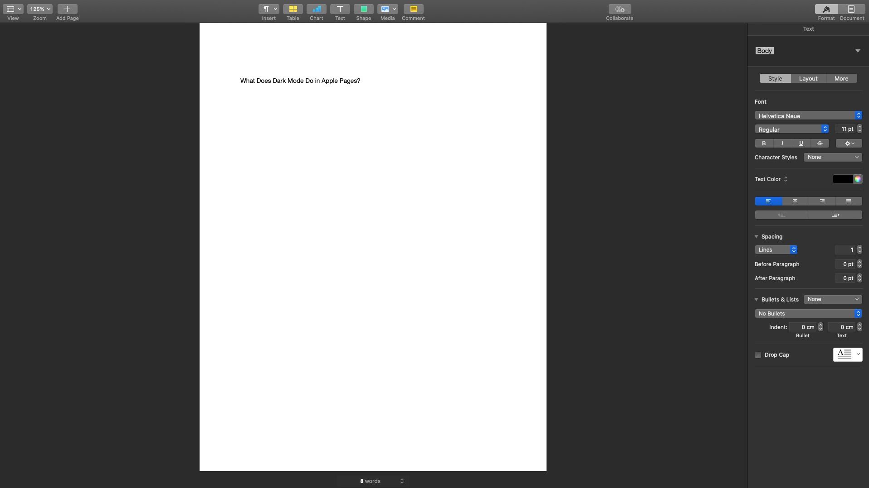
Task: Adjust After Paragraph spacing stepper
Action: pos(859,278)
